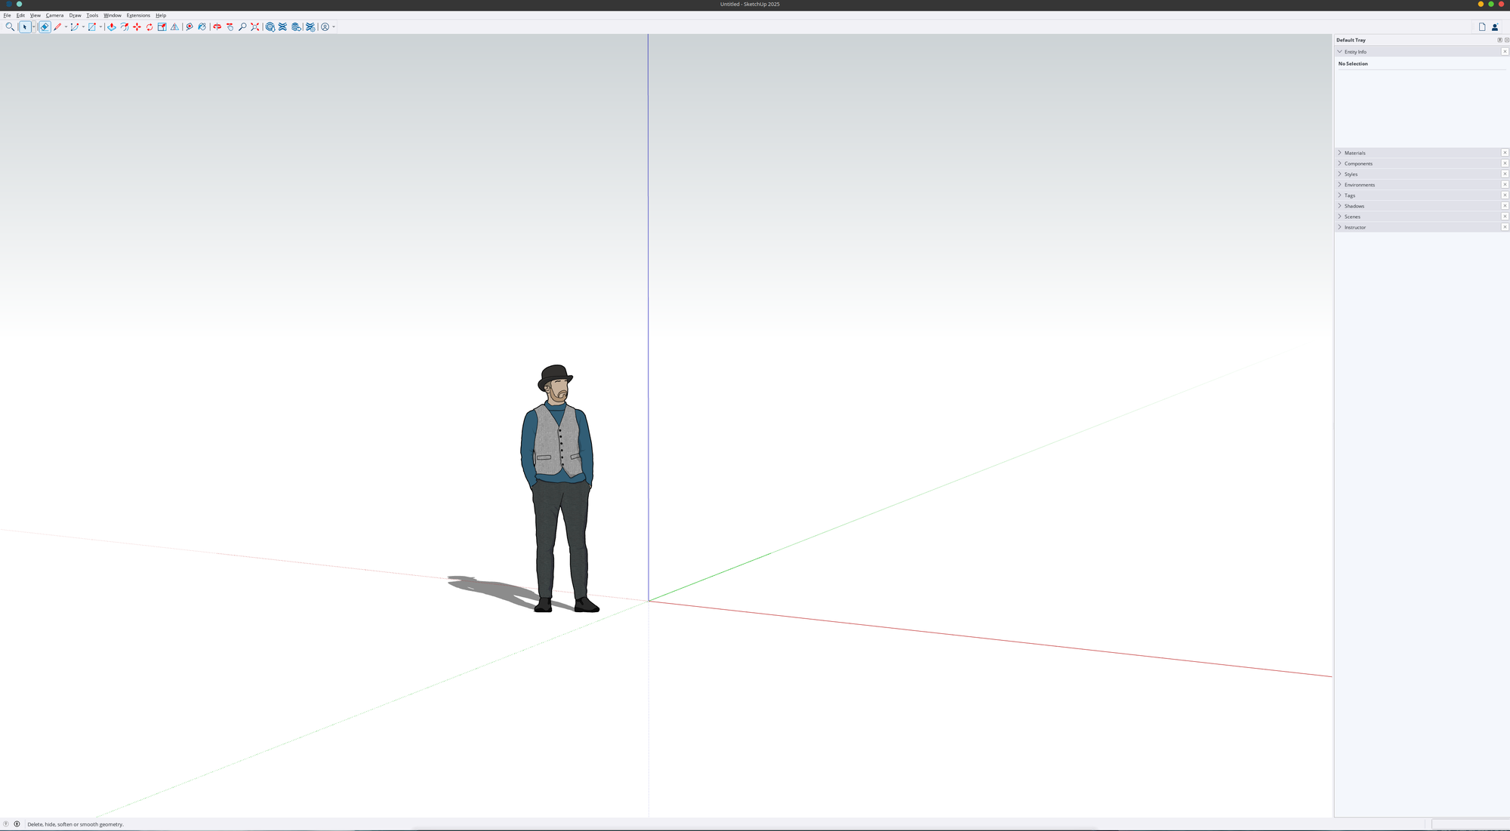
Task: Select the Pencil line tool
Action: tap(57, 26)
